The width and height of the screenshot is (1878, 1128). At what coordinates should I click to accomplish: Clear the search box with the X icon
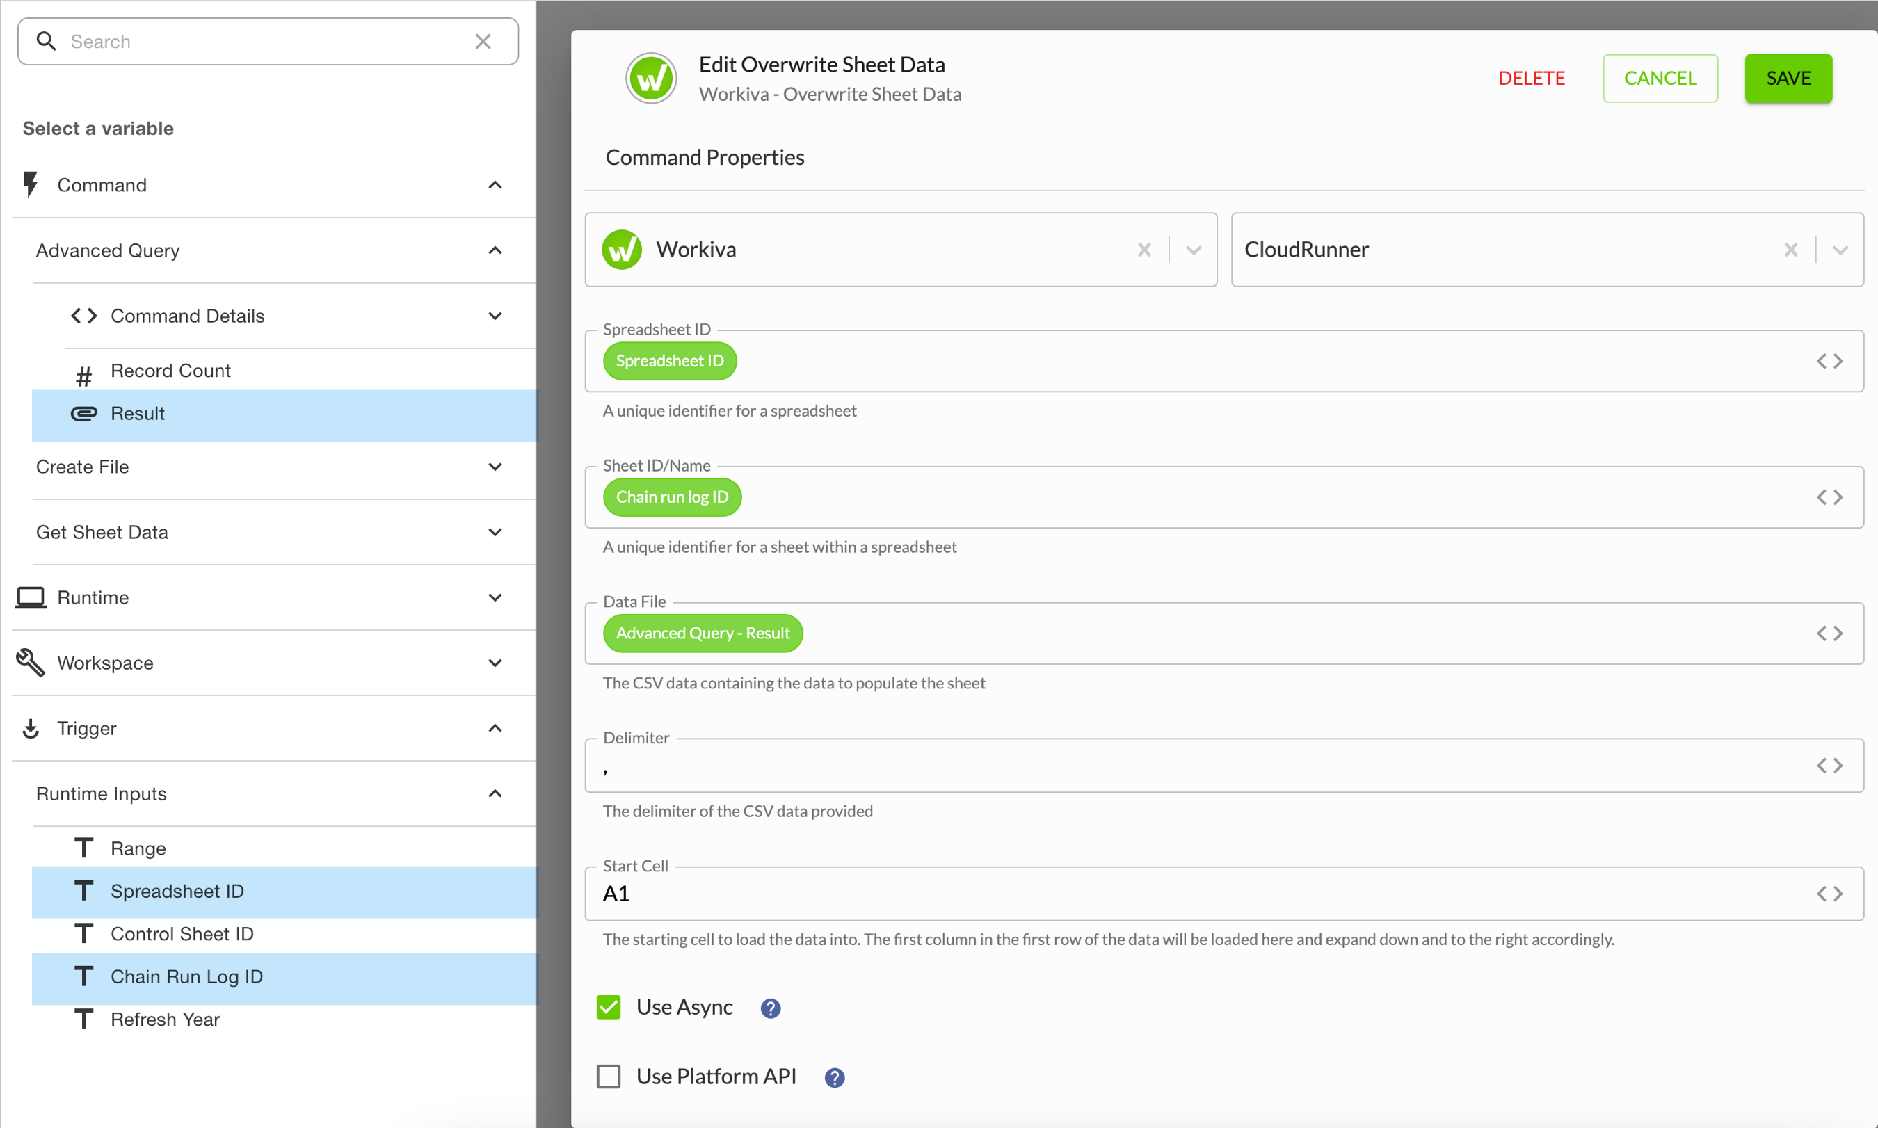(483, 41)
